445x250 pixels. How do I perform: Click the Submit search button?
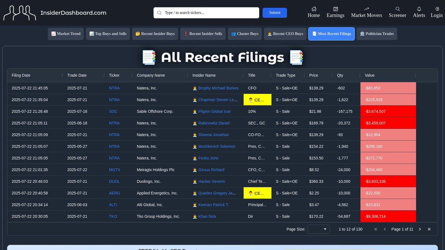[x=275, y=13]
